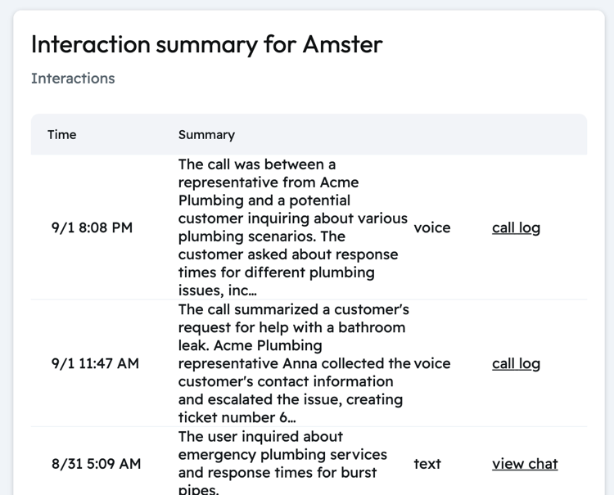The width and height of the screenshot is (614, 495).
Task: Click text type in the 8/31 row
Action: (x=427, y=464)
